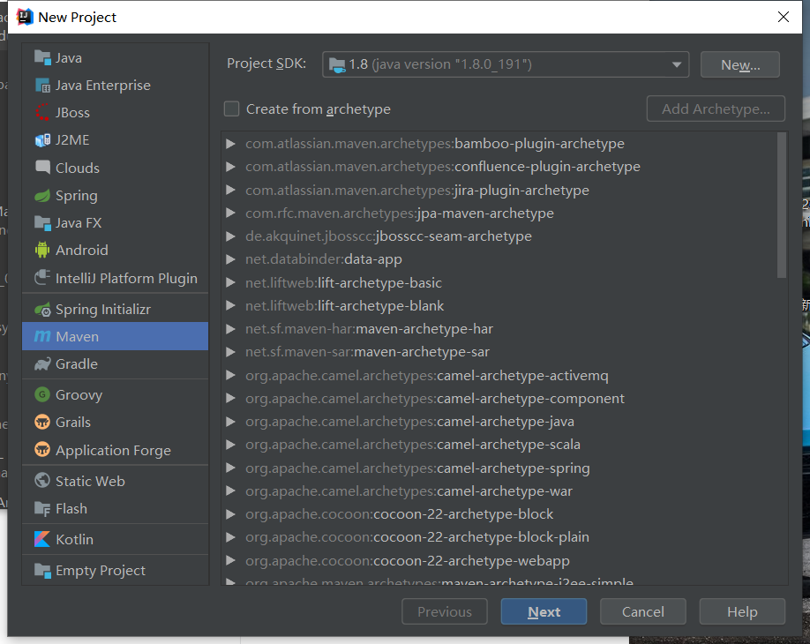Screen dimensions: 810x644
Task: Select the camel-archetype-java row text
Action: (409, 422)
